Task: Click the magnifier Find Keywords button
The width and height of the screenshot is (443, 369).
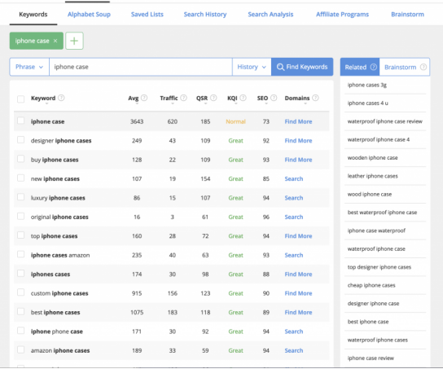Action: tap(302, 67)
